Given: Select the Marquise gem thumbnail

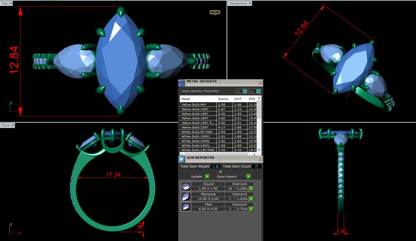Looking at the screenshot, I should [x=186, y=196].
